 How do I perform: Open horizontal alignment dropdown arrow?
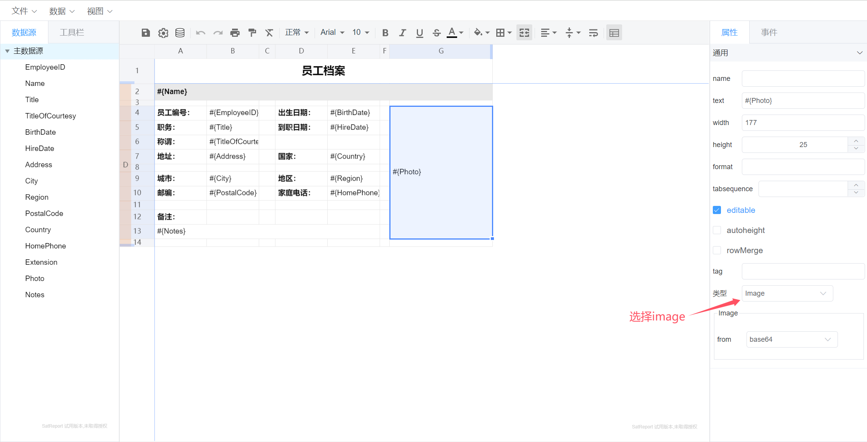554,33
